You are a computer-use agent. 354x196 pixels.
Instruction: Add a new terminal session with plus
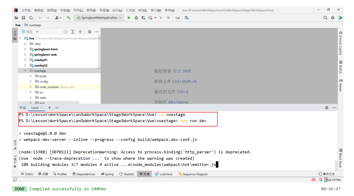[x=50, y=108]
